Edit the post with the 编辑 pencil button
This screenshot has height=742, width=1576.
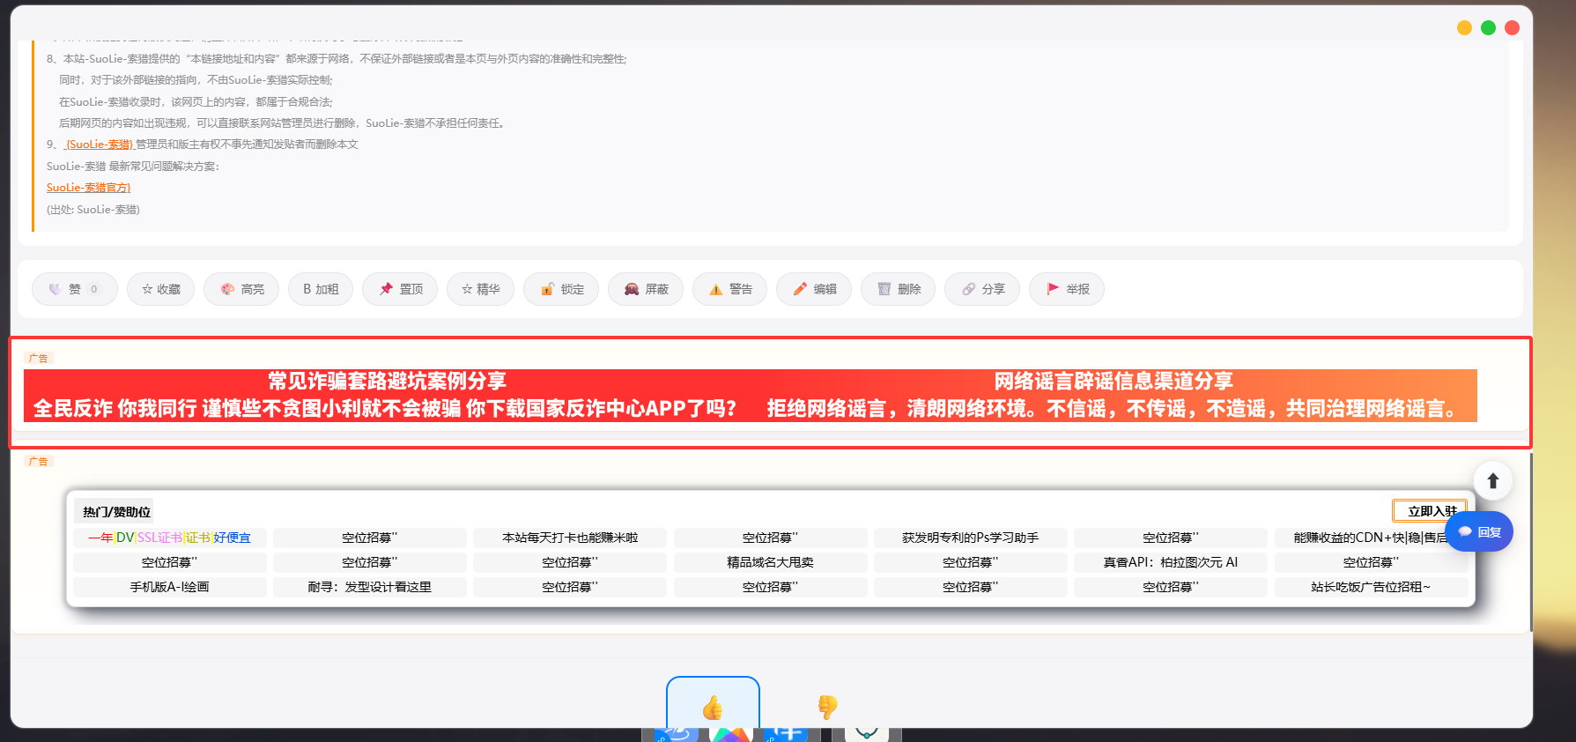[x=814, y=289]
